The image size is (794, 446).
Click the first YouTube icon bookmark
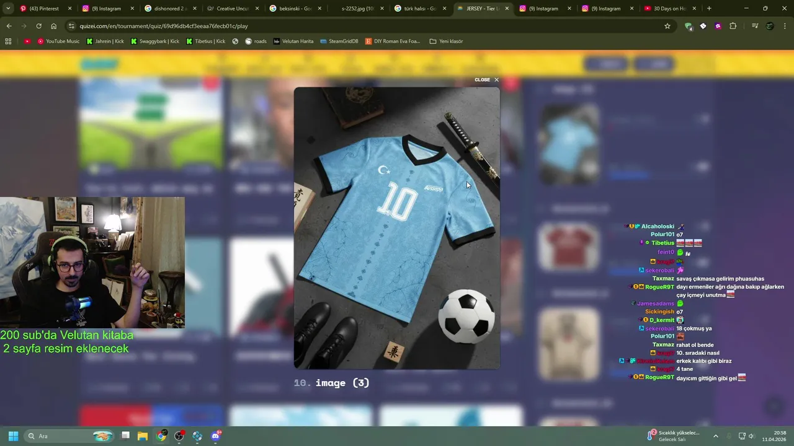click(x=27, y=41)
